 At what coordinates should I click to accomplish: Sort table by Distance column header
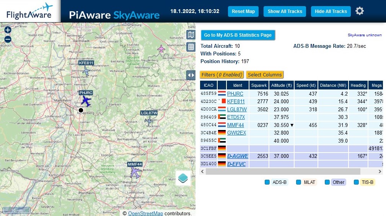pyautogui.click(x=333, y=85)
